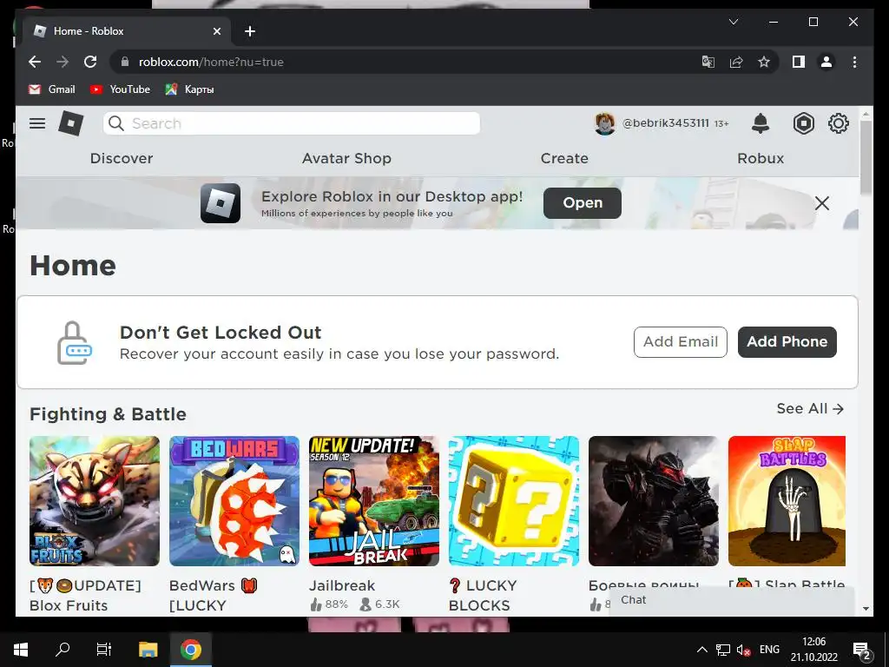Screen dimensions: 889x667
Task: View site information lock icon
Action: click(x=125, y=62)
